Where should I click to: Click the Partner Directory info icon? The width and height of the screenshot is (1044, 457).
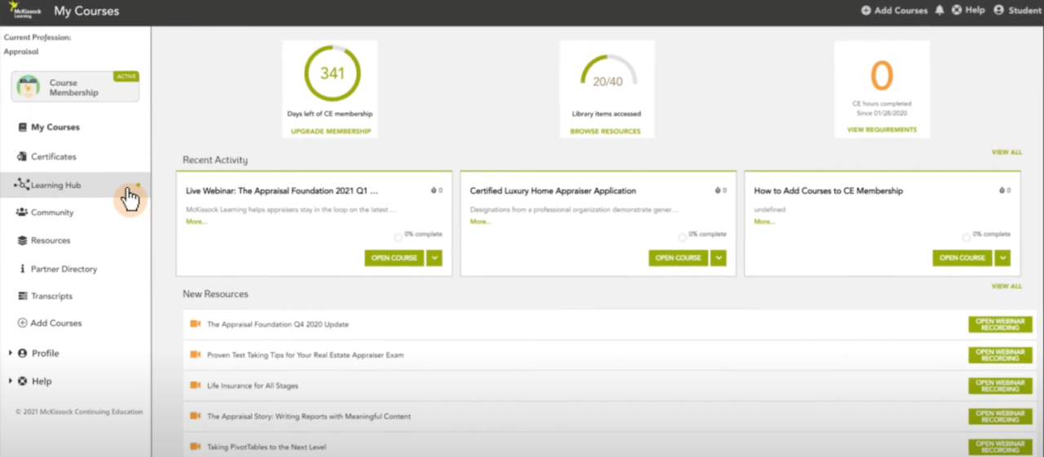(23, 269)
